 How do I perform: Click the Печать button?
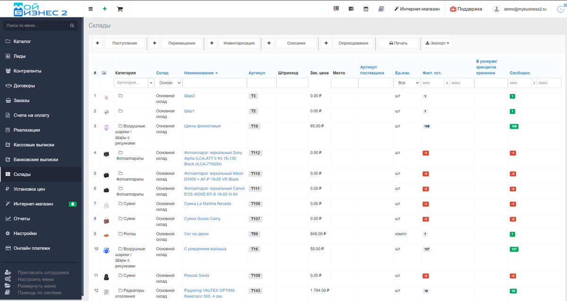[x=398, y=43]
